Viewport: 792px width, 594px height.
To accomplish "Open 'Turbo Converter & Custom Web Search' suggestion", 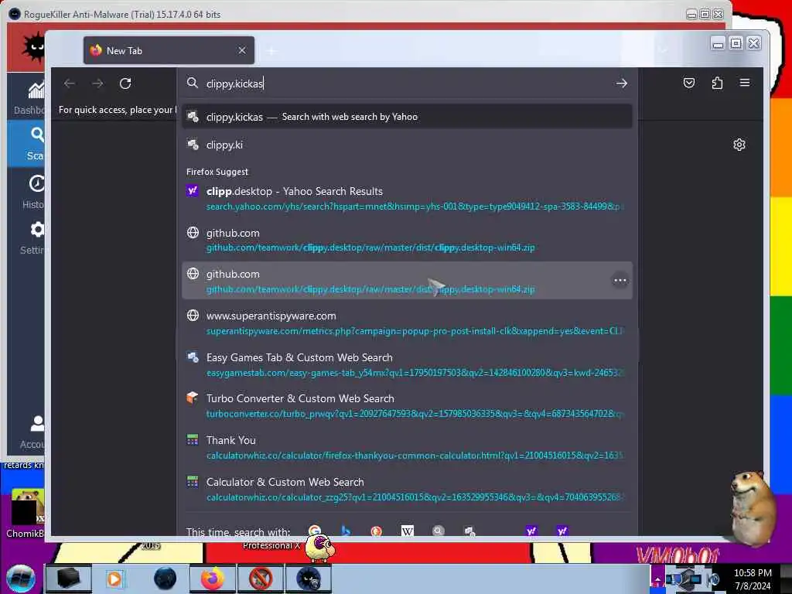I will (407, 405).
